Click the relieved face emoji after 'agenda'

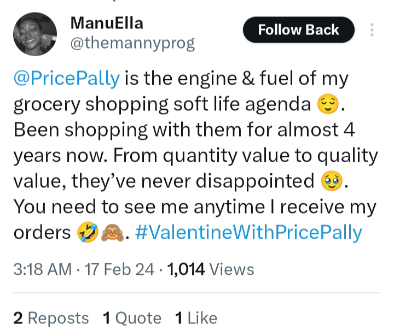pyautogui.click(x=326, y=103)
